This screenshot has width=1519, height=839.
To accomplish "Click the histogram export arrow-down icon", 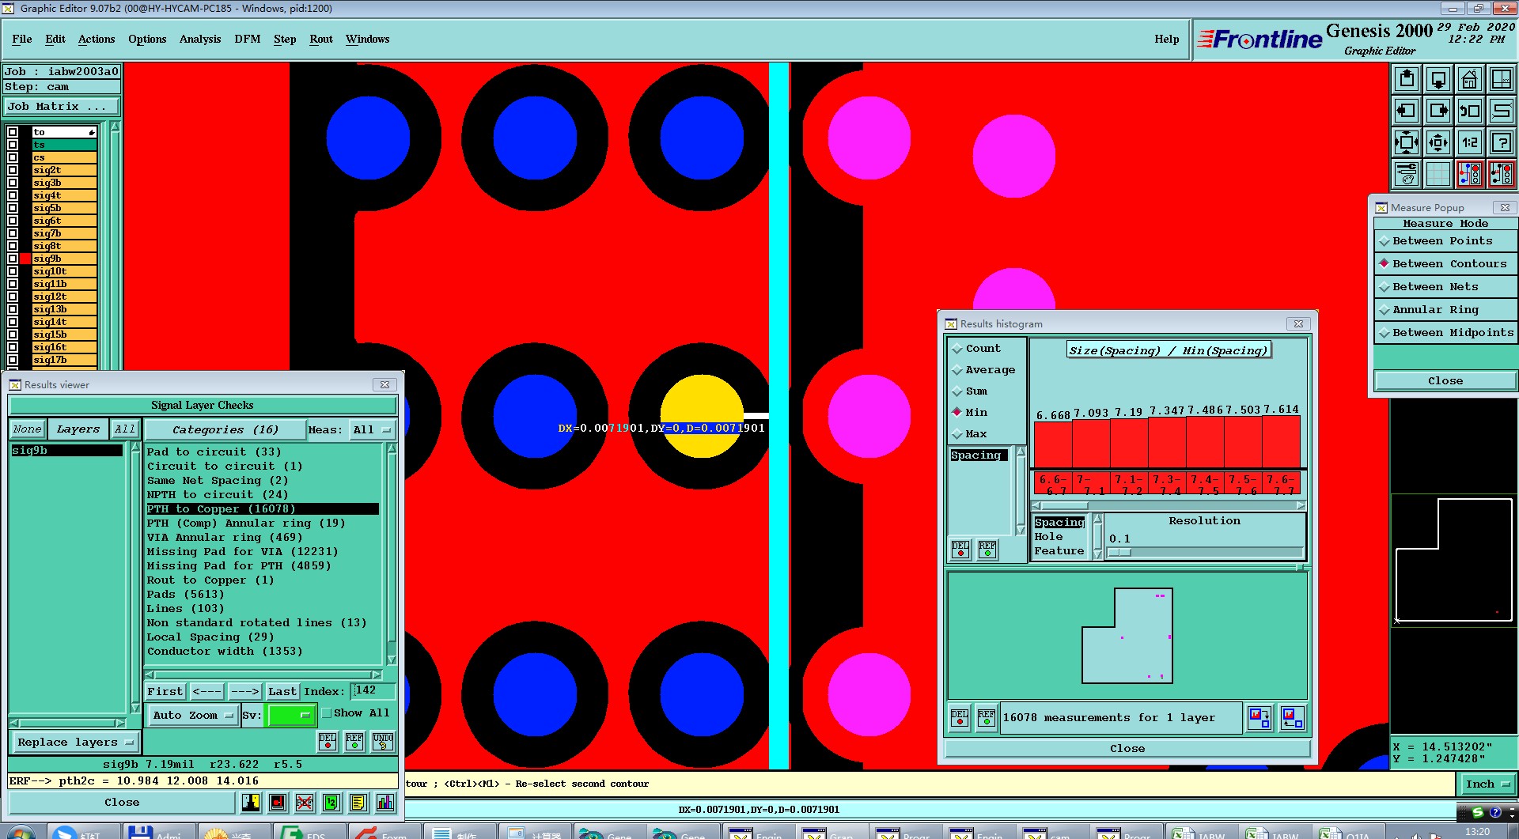I will pyautogui.click(x=1260, y=718).
